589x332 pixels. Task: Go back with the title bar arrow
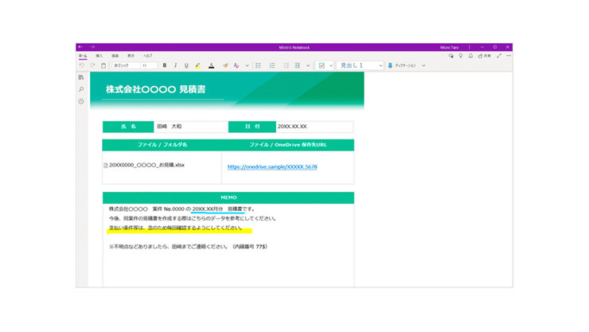click(x=80, y=47)
